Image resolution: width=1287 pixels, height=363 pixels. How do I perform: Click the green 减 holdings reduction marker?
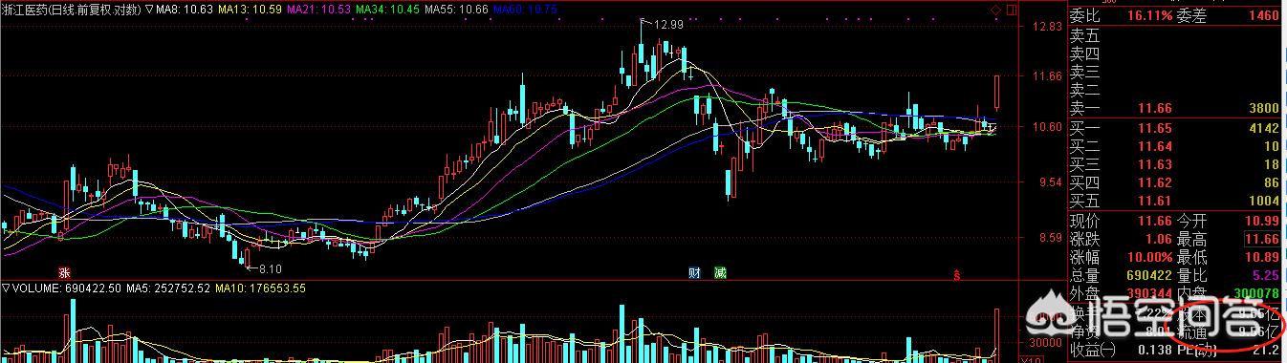pos(720,272)
